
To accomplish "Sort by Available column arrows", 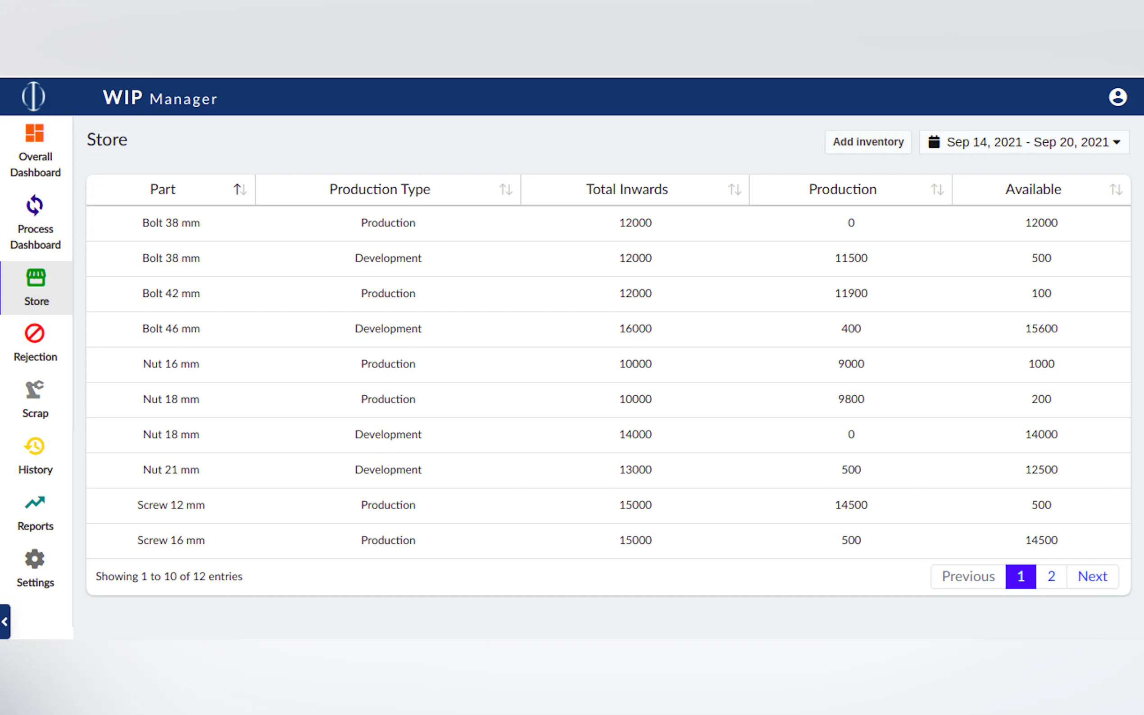I will (1116, 190).
